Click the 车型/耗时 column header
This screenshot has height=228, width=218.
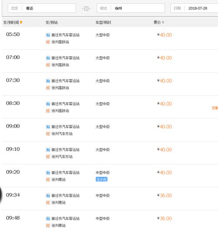(x=103, y=22)
